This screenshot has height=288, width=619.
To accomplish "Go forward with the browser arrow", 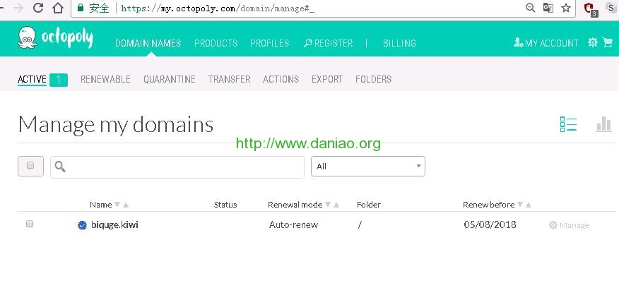I will pos(18,8).
